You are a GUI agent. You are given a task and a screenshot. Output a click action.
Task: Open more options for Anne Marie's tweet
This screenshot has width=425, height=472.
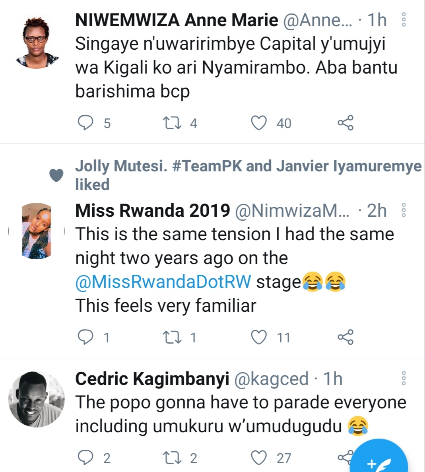pyautogui.click(x=404, y=20)
